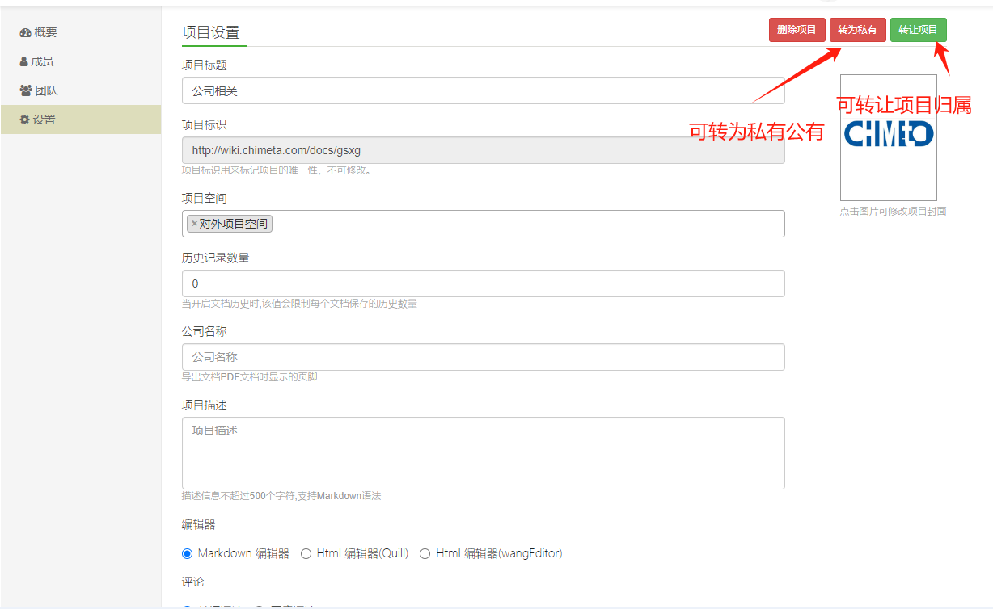The width and height of the screenshot is (993, 609).
Task: Switch to the 项目设置 heading tab
Action: point(210,33)
